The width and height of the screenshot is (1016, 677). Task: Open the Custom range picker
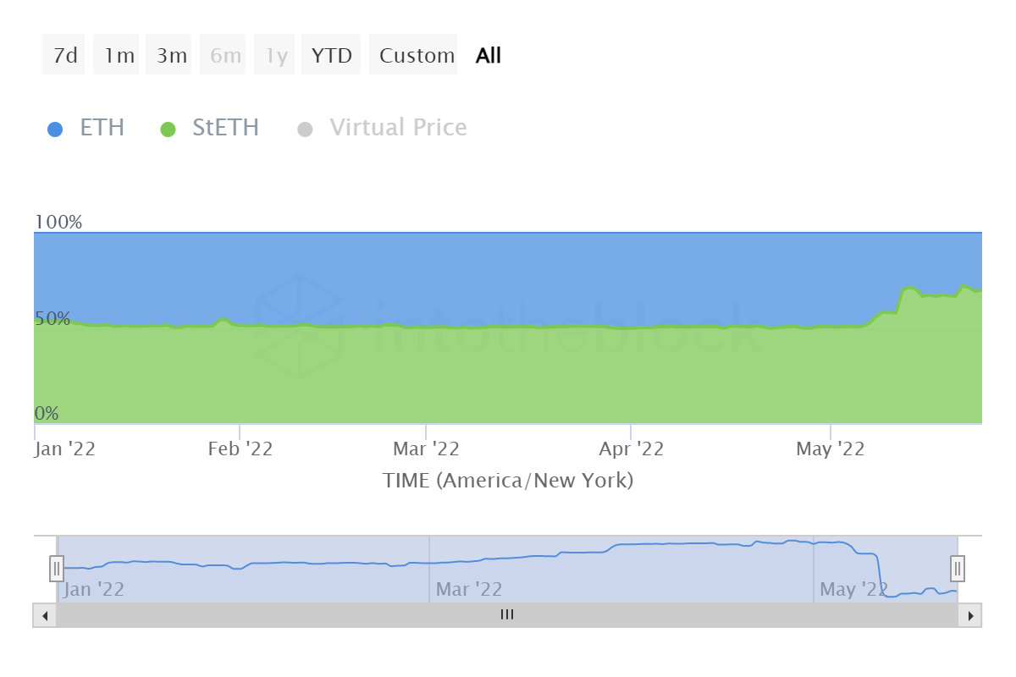coord(414,55)
